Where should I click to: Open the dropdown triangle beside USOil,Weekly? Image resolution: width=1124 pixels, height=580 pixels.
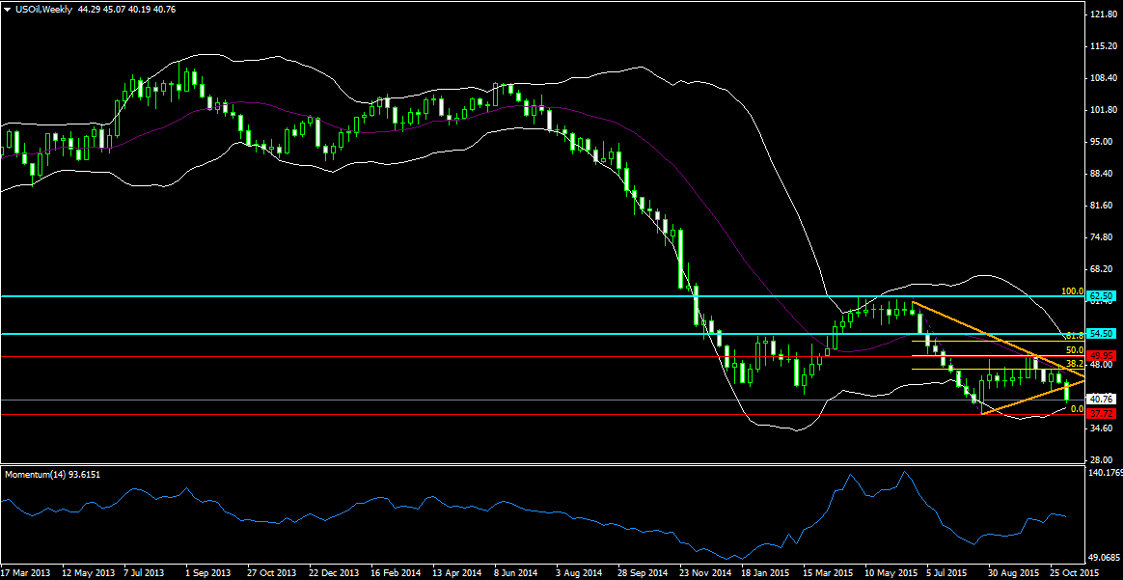click(8, 10)
